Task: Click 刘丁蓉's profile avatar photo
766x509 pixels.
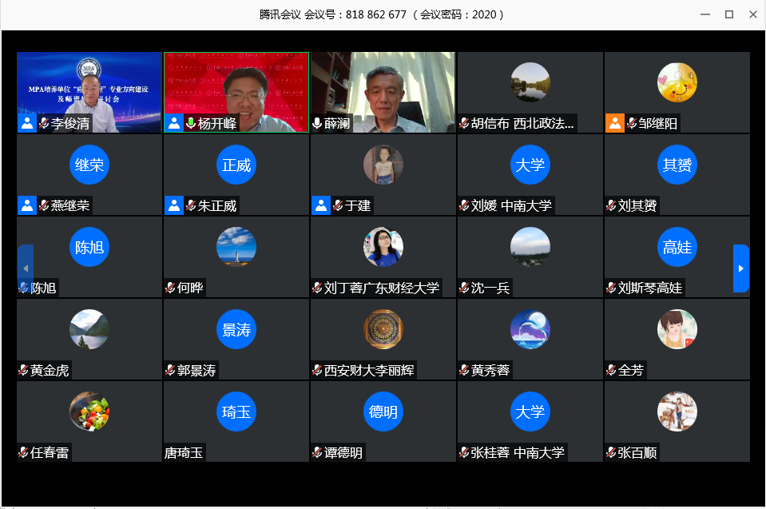Action: (383, 247)
